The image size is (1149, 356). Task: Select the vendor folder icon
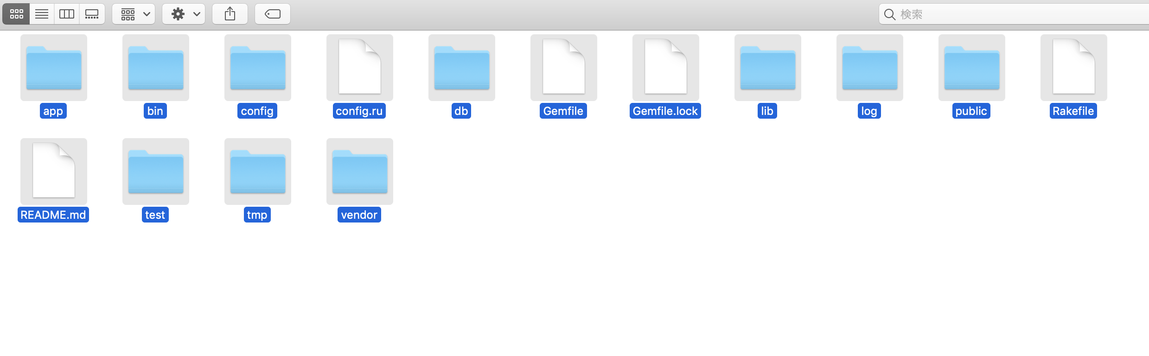(x=360, y=172)
